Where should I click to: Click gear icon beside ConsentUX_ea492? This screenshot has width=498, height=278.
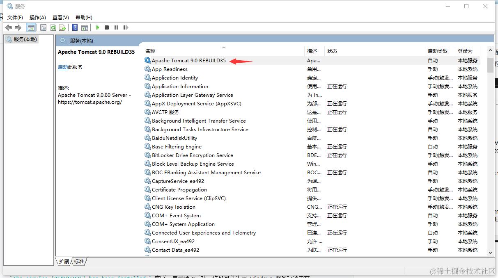(x=148, y=241)
